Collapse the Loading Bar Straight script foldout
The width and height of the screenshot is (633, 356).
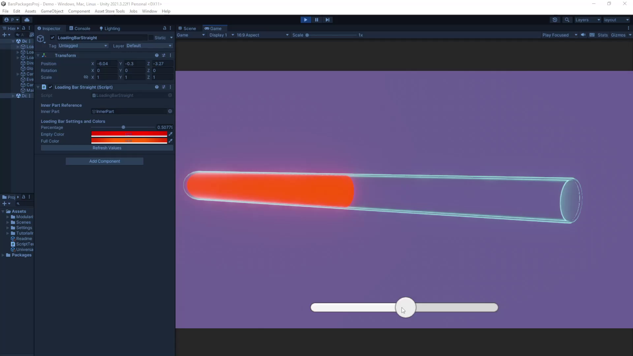coord(38,87)
